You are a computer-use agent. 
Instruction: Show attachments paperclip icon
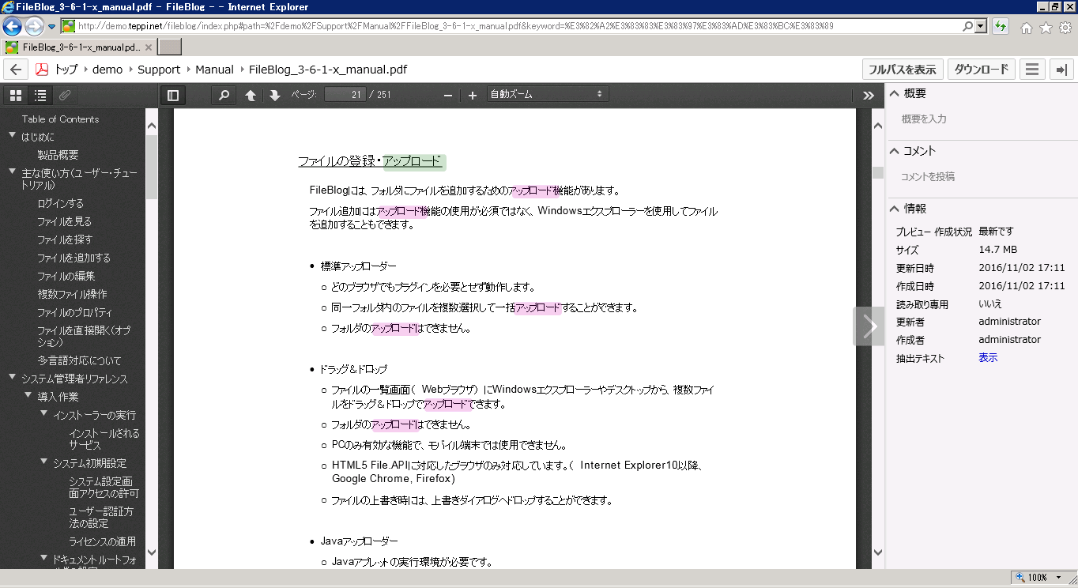coord(66,96)
